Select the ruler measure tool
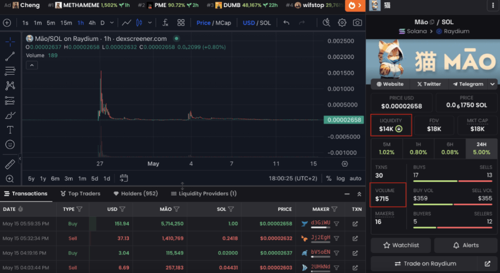This screenshot has height=273, width=500. pyautogui.click(x=10, y=164)
